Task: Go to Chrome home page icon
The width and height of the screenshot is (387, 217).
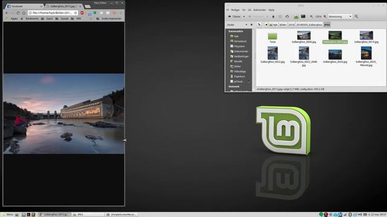Action: coord(24,13)
